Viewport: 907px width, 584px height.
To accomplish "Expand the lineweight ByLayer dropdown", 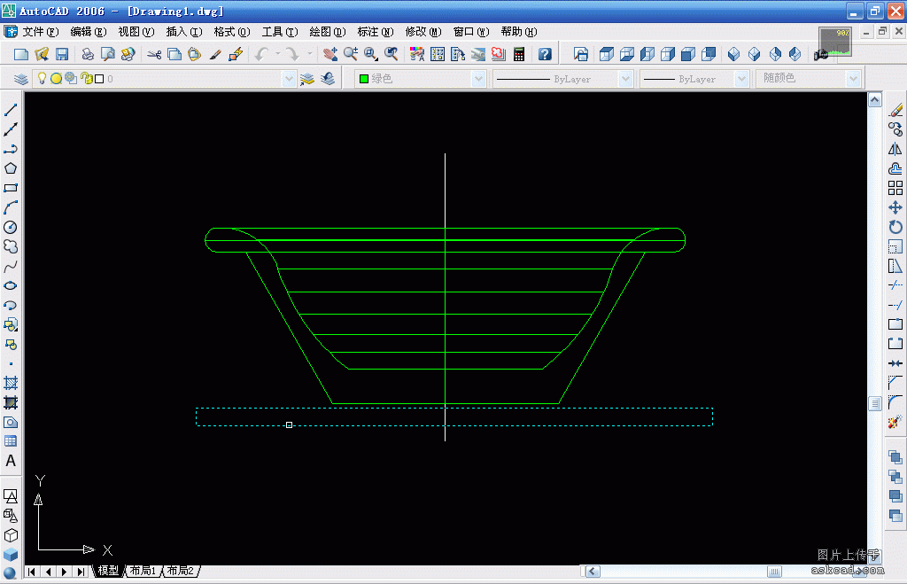I will click(x=742, y=79).
